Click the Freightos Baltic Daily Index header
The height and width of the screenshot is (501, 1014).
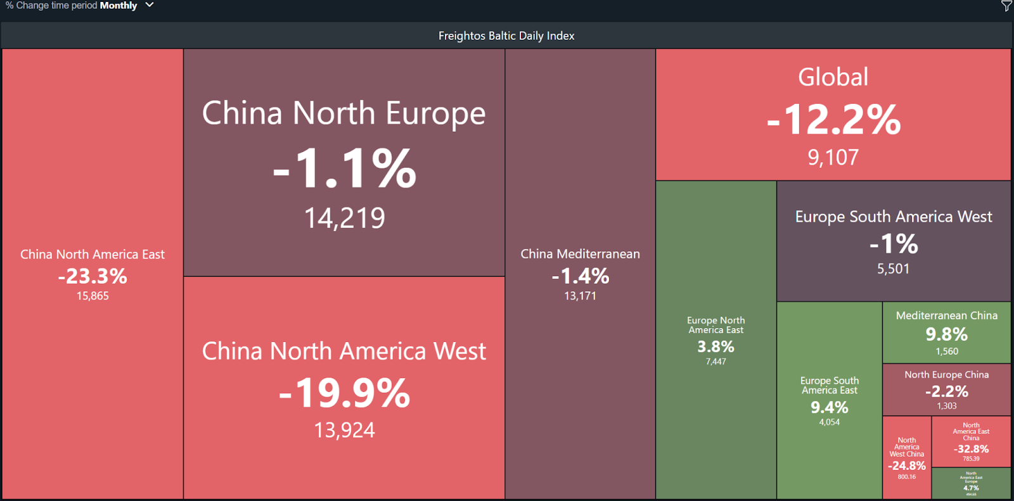(506, 35)
